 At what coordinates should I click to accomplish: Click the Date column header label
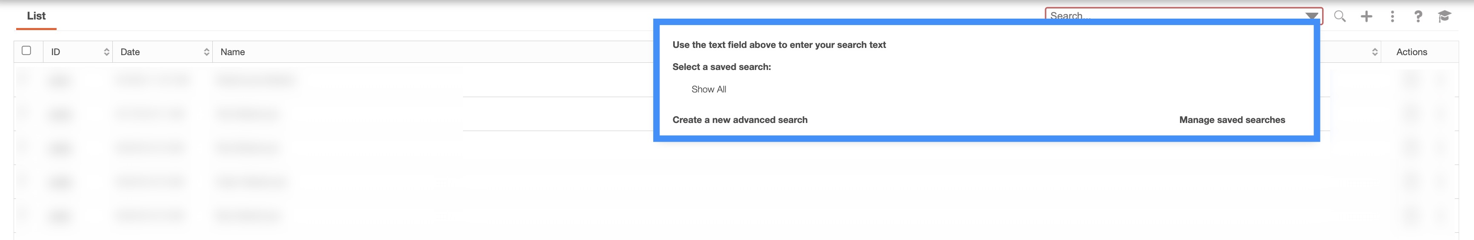click(130, 52)
